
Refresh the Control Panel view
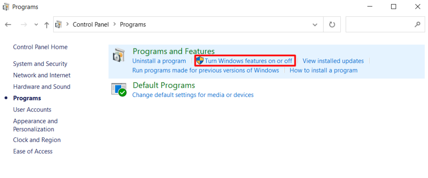pyautogui.click(x=332, y=25)
